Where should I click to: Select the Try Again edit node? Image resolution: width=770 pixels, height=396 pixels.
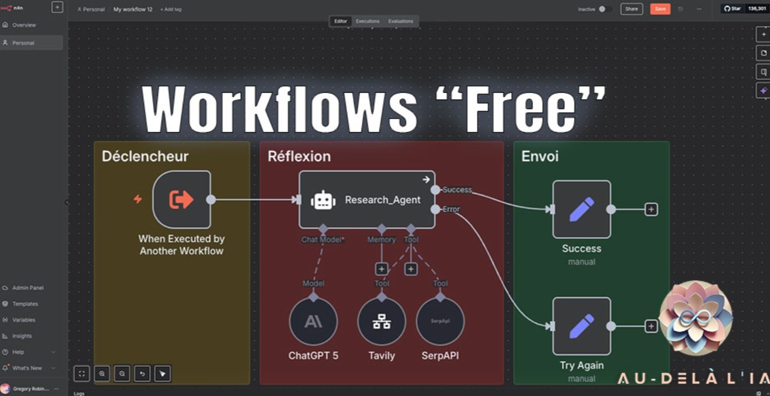coord(582,326)
